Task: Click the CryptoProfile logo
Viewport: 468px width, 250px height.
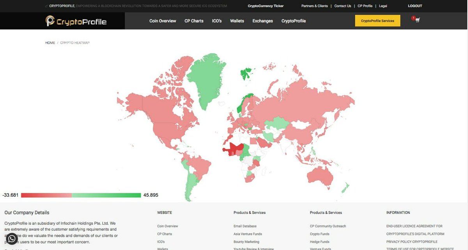Action: click(76, 21)
